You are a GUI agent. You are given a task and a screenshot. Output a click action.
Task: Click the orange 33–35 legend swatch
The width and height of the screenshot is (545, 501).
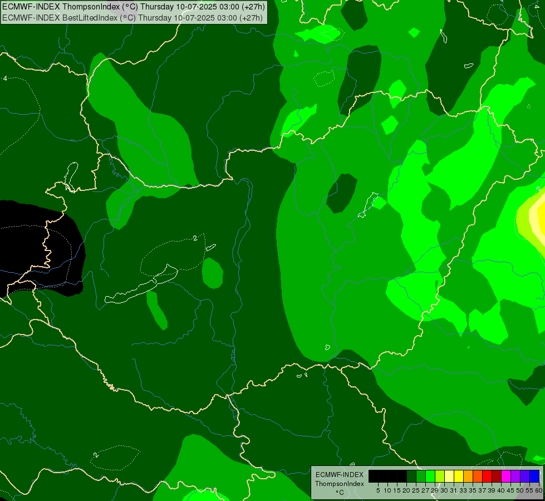(x=468, y=476)
